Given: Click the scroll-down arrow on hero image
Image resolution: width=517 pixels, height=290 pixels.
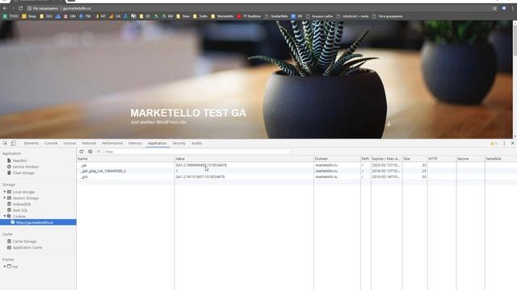Looking at the screenshot, I should tap(389, 123).
